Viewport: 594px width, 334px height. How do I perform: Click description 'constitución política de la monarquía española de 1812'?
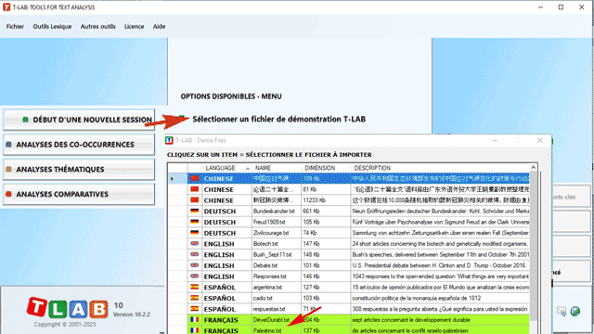[x=417, y=299]
